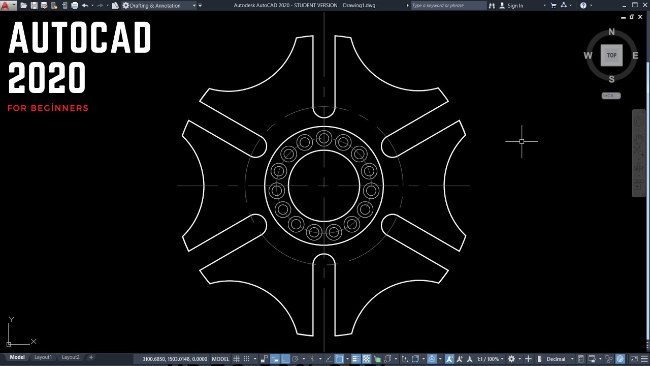This screenshot has width=650, height=366.
Task: Click the Isolate Objects status icon
Action: (x=609, y=359)
